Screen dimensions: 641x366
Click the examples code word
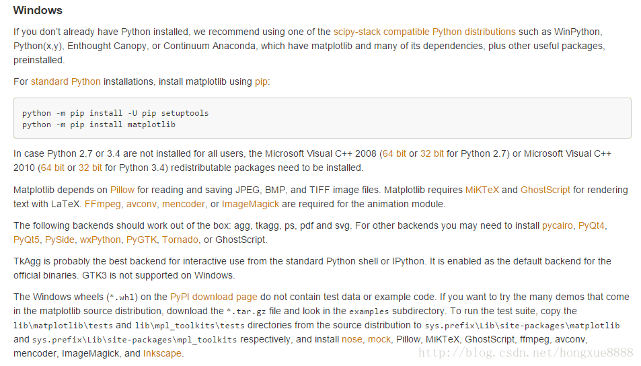click(369, 312)
